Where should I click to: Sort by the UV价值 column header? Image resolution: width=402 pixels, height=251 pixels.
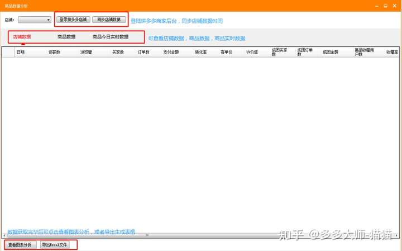click(x=252, y=52)
